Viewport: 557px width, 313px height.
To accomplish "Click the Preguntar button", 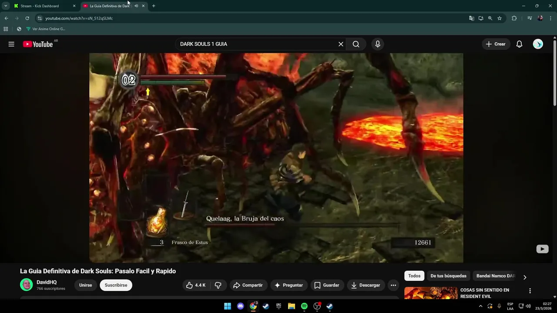I will pyautogui.click(x=289, y=285).
